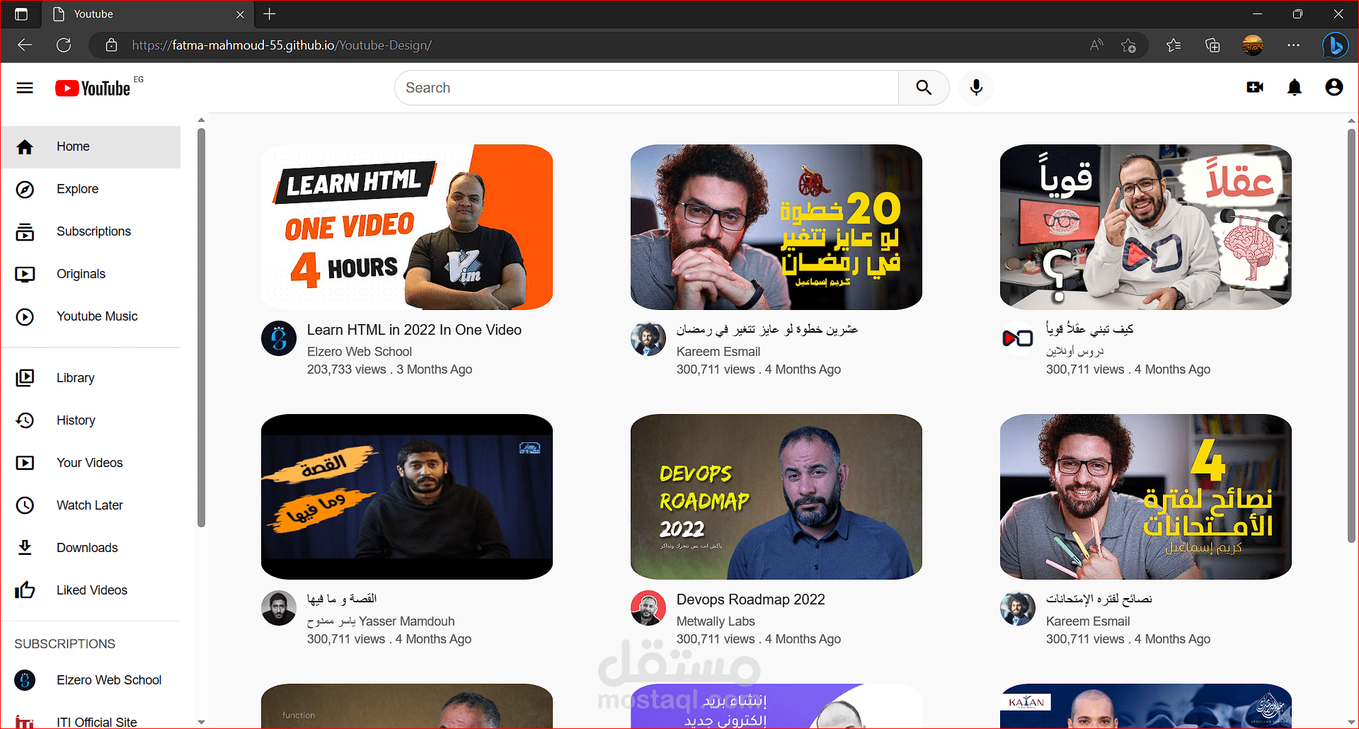Click sidebar scroll down arrow
Screen dimensions: 1359x729
pos(201,722)
